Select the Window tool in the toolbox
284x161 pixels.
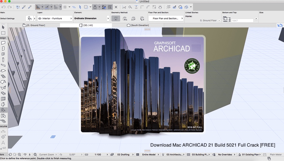(3, 54)
